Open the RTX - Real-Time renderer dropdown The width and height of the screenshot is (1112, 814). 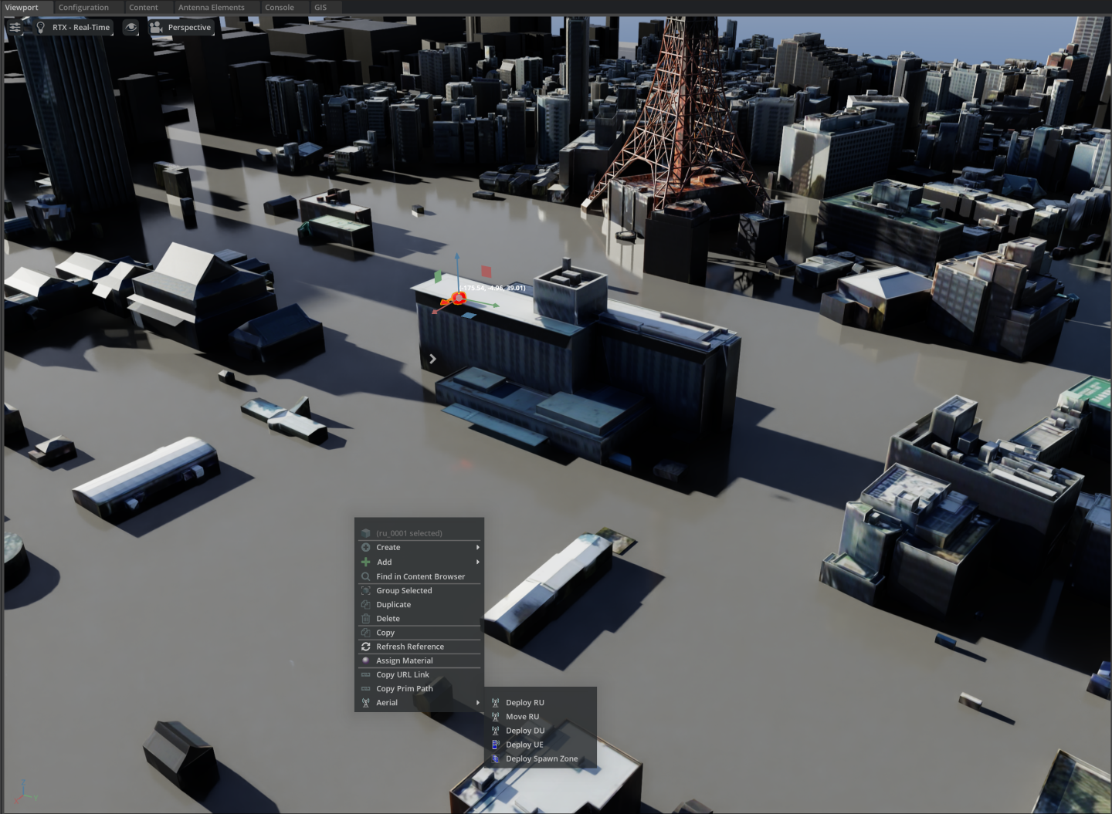point(81,27)
